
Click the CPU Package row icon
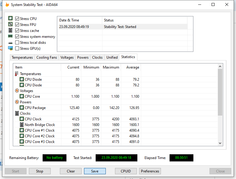22,108
